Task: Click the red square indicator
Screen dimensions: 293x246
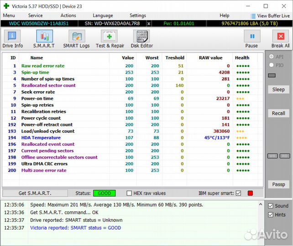Action: 250,193
